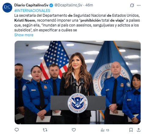The width and height of the screenshot is (144, 134).
Task: Open the Grok explain icon
Action: (132, 5)
